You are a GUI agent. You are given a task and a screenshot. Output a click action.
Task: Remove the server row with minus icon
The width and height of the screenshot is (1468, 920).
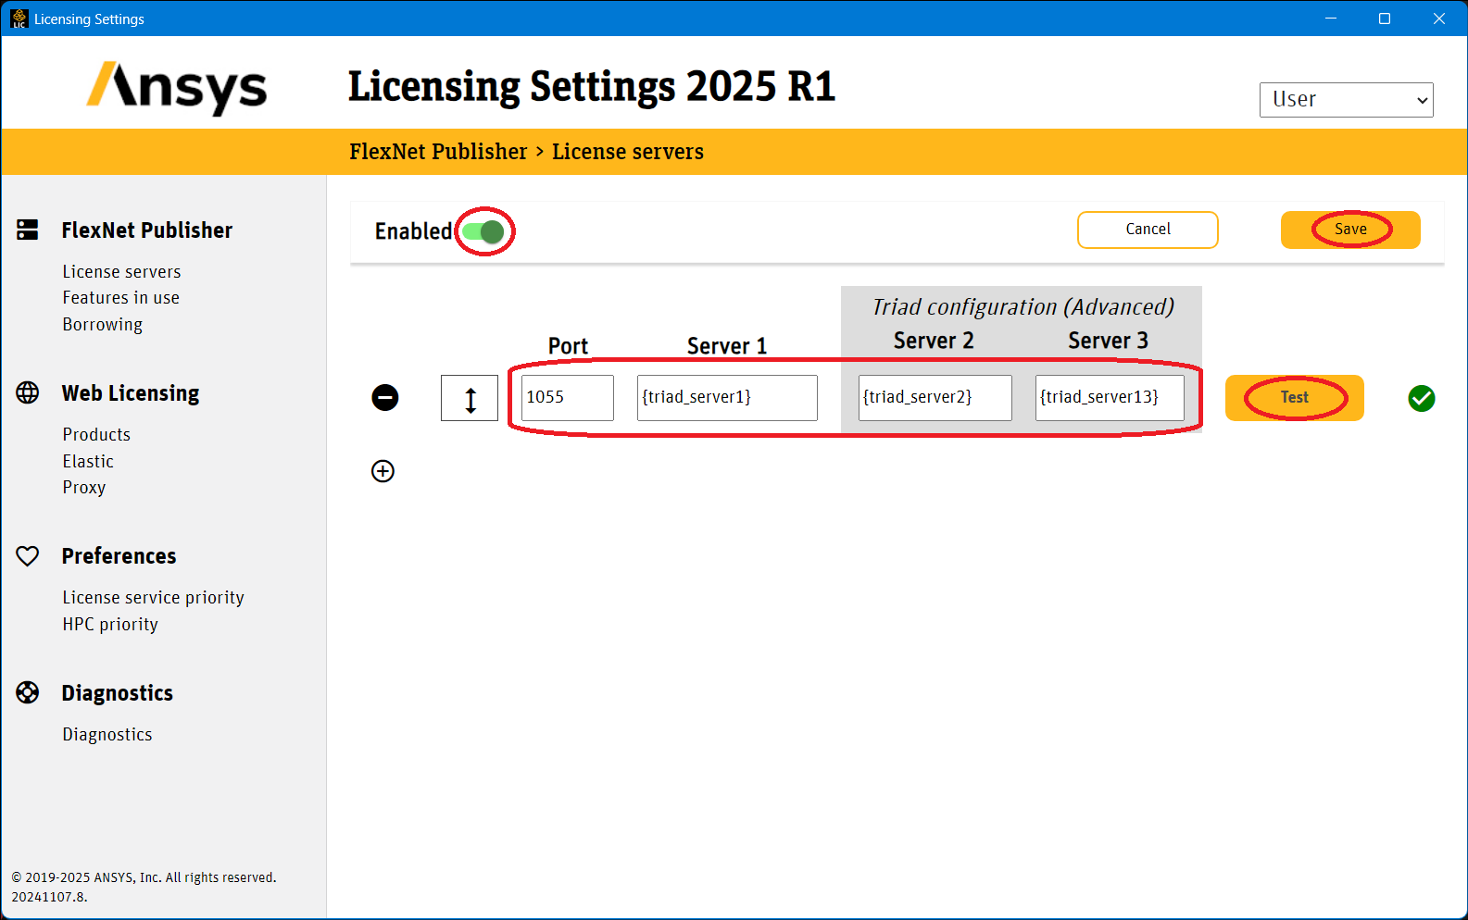385,398
